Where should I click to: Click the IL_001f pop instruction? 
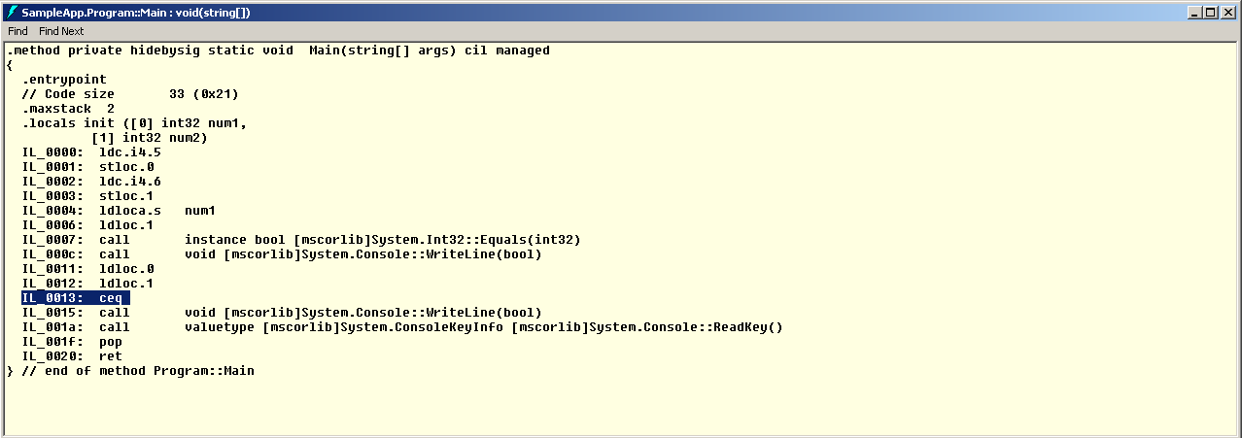pos(72,342)
